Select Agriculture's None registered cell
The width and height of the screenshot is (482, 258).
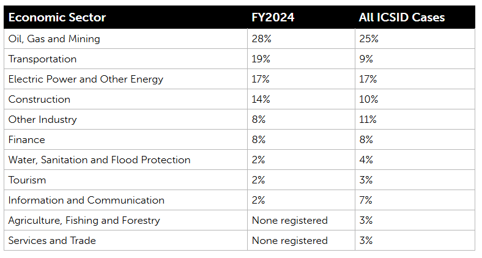pos(289,221)
